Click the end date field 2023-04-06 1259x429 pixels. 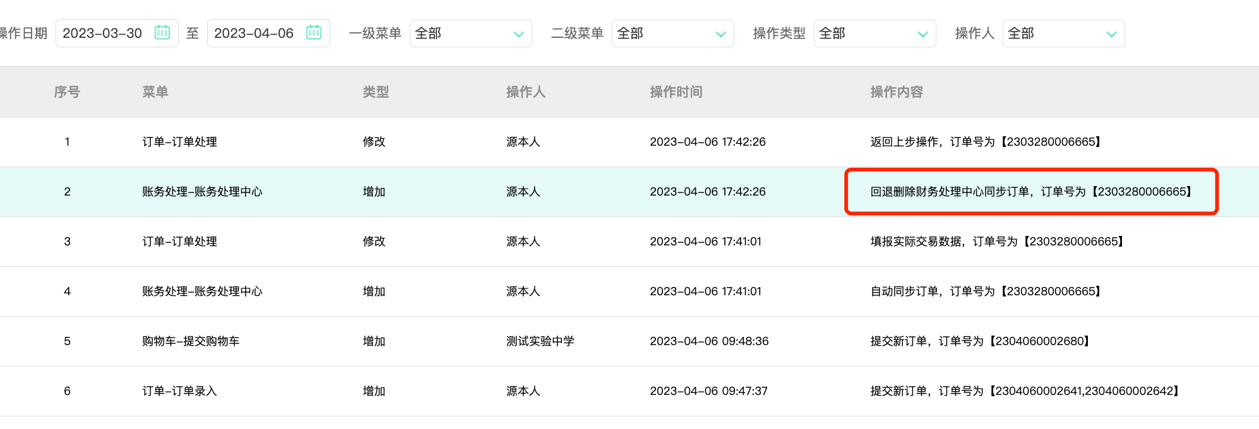(x=254, y=33)
